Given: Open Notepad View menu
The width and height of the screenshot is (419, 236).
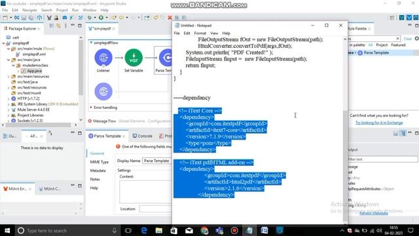Looking at the screenshot, I should (x=214, y=33).
